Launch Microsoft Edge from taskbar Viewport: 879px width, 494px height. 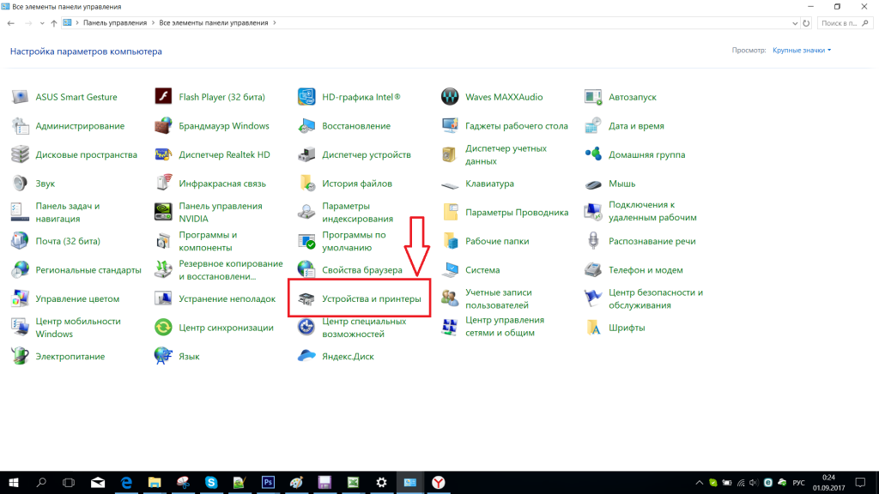pyautogui.click(x=126, y=482)
